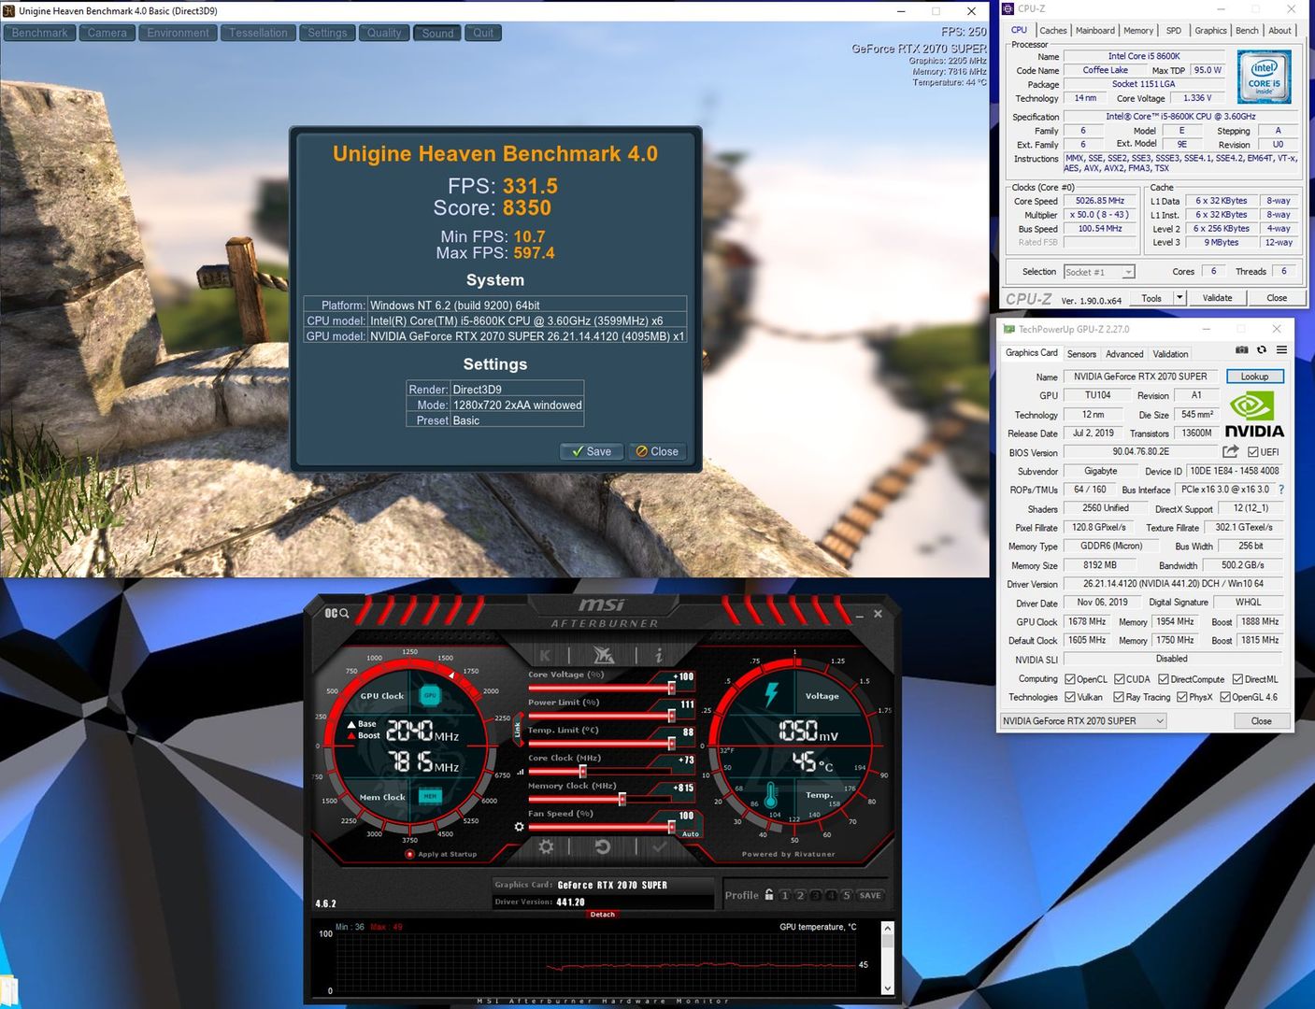Click the Core Clock slider handle

click(582, 772)
